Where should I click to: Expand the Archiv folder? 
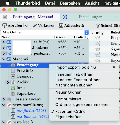tap(8, 82)
